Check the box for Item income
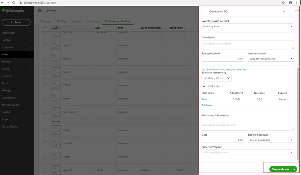Viewport: 301px width, 175px height. [x=45, y=112]
